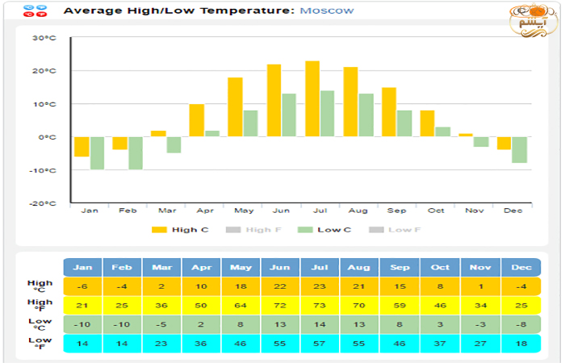This screenshot has width=565, height=363.
Task: Click the High °F row label in table
Action: tap(40, 306)
